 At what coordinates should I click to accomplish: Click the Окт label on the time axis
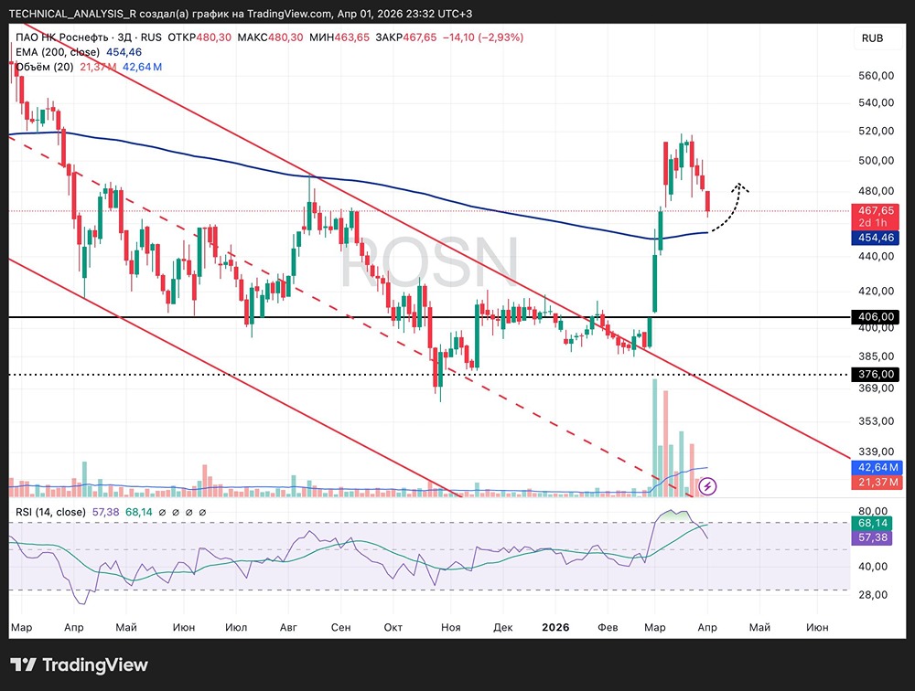(393, 627)
